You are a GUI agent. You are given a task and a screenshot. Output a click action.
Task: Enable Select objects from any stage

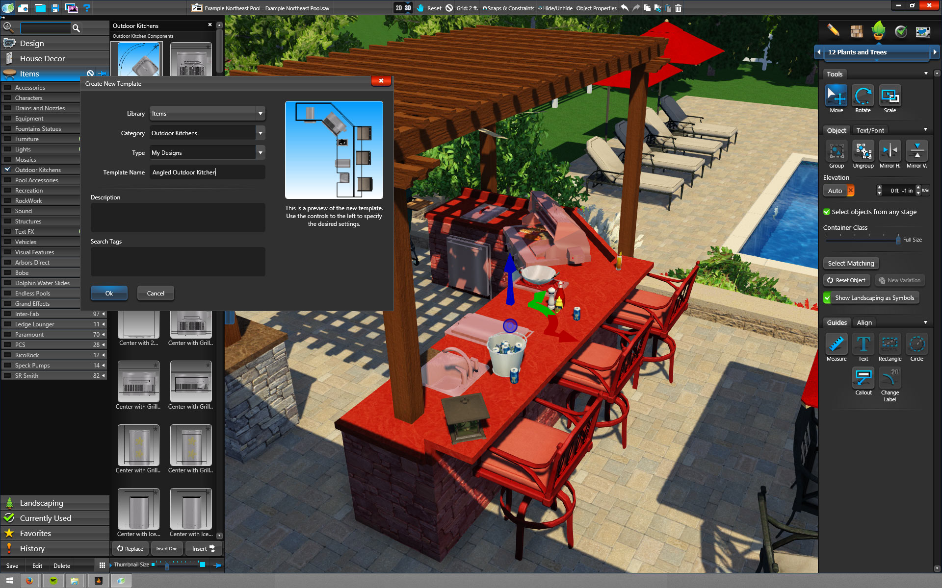pos(827,212)
